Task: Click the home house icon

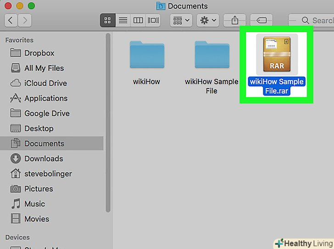Action: tap(16, 173)
